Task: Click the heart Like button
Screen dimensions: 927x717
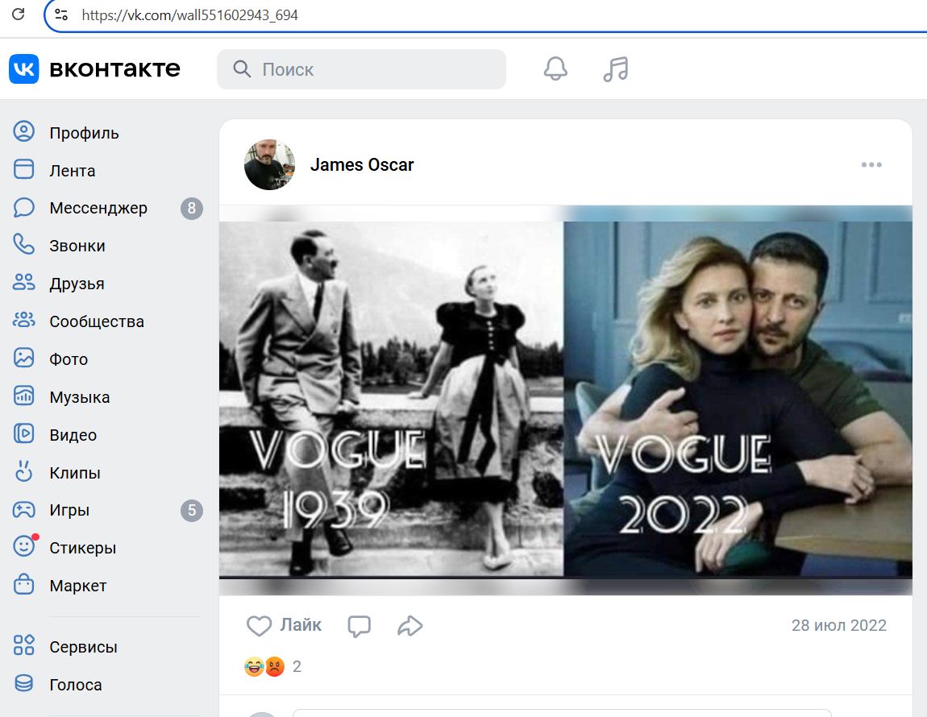Action: 283,625
